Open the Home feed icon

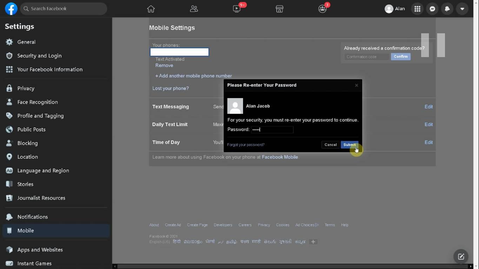pos(151,9)
